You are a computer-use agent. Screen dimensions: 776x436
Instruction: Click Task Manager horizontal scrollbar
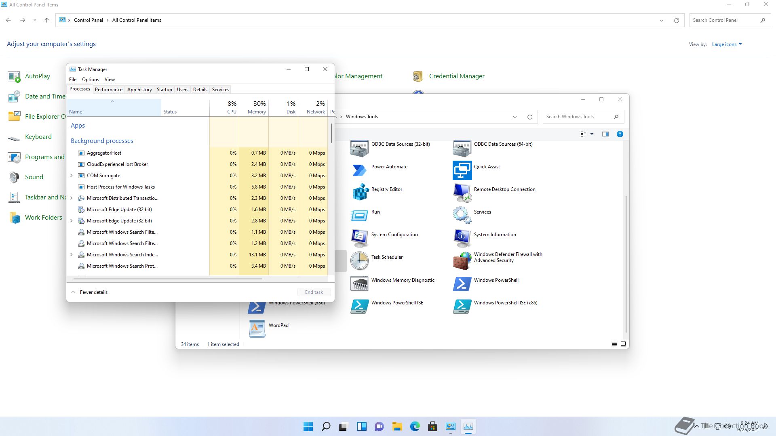tap(168, 279)
